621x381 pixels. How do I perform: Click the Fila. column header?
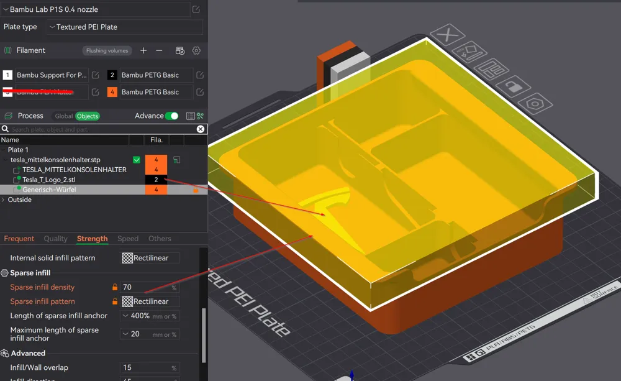(156, 140)
